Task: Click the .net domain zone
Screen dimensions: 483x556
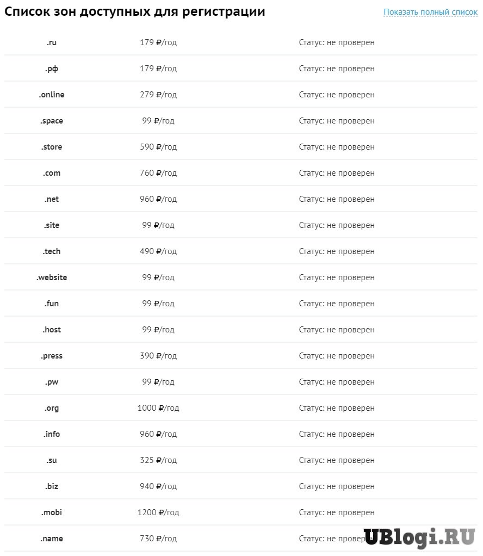Action: pos(52,199)
